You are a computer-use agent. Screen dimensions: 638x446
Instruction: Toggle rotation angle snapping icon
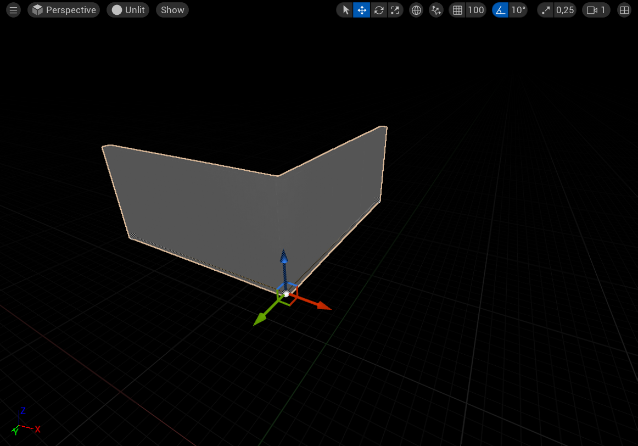coord(501,10)
